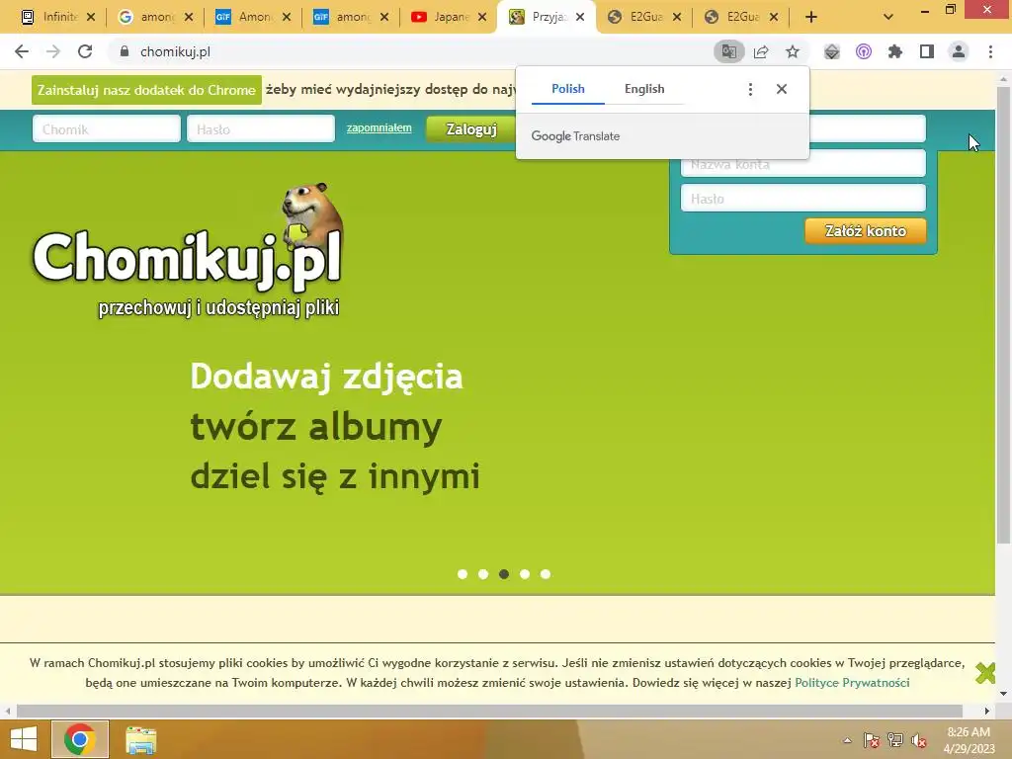
Task: Focus the Nazwa konta registration field
Action: (x=802, y=165)
